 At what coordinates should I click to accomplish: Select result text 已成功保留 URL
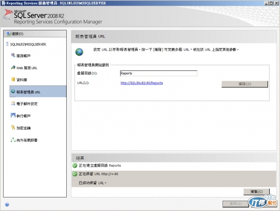(92, 183)
